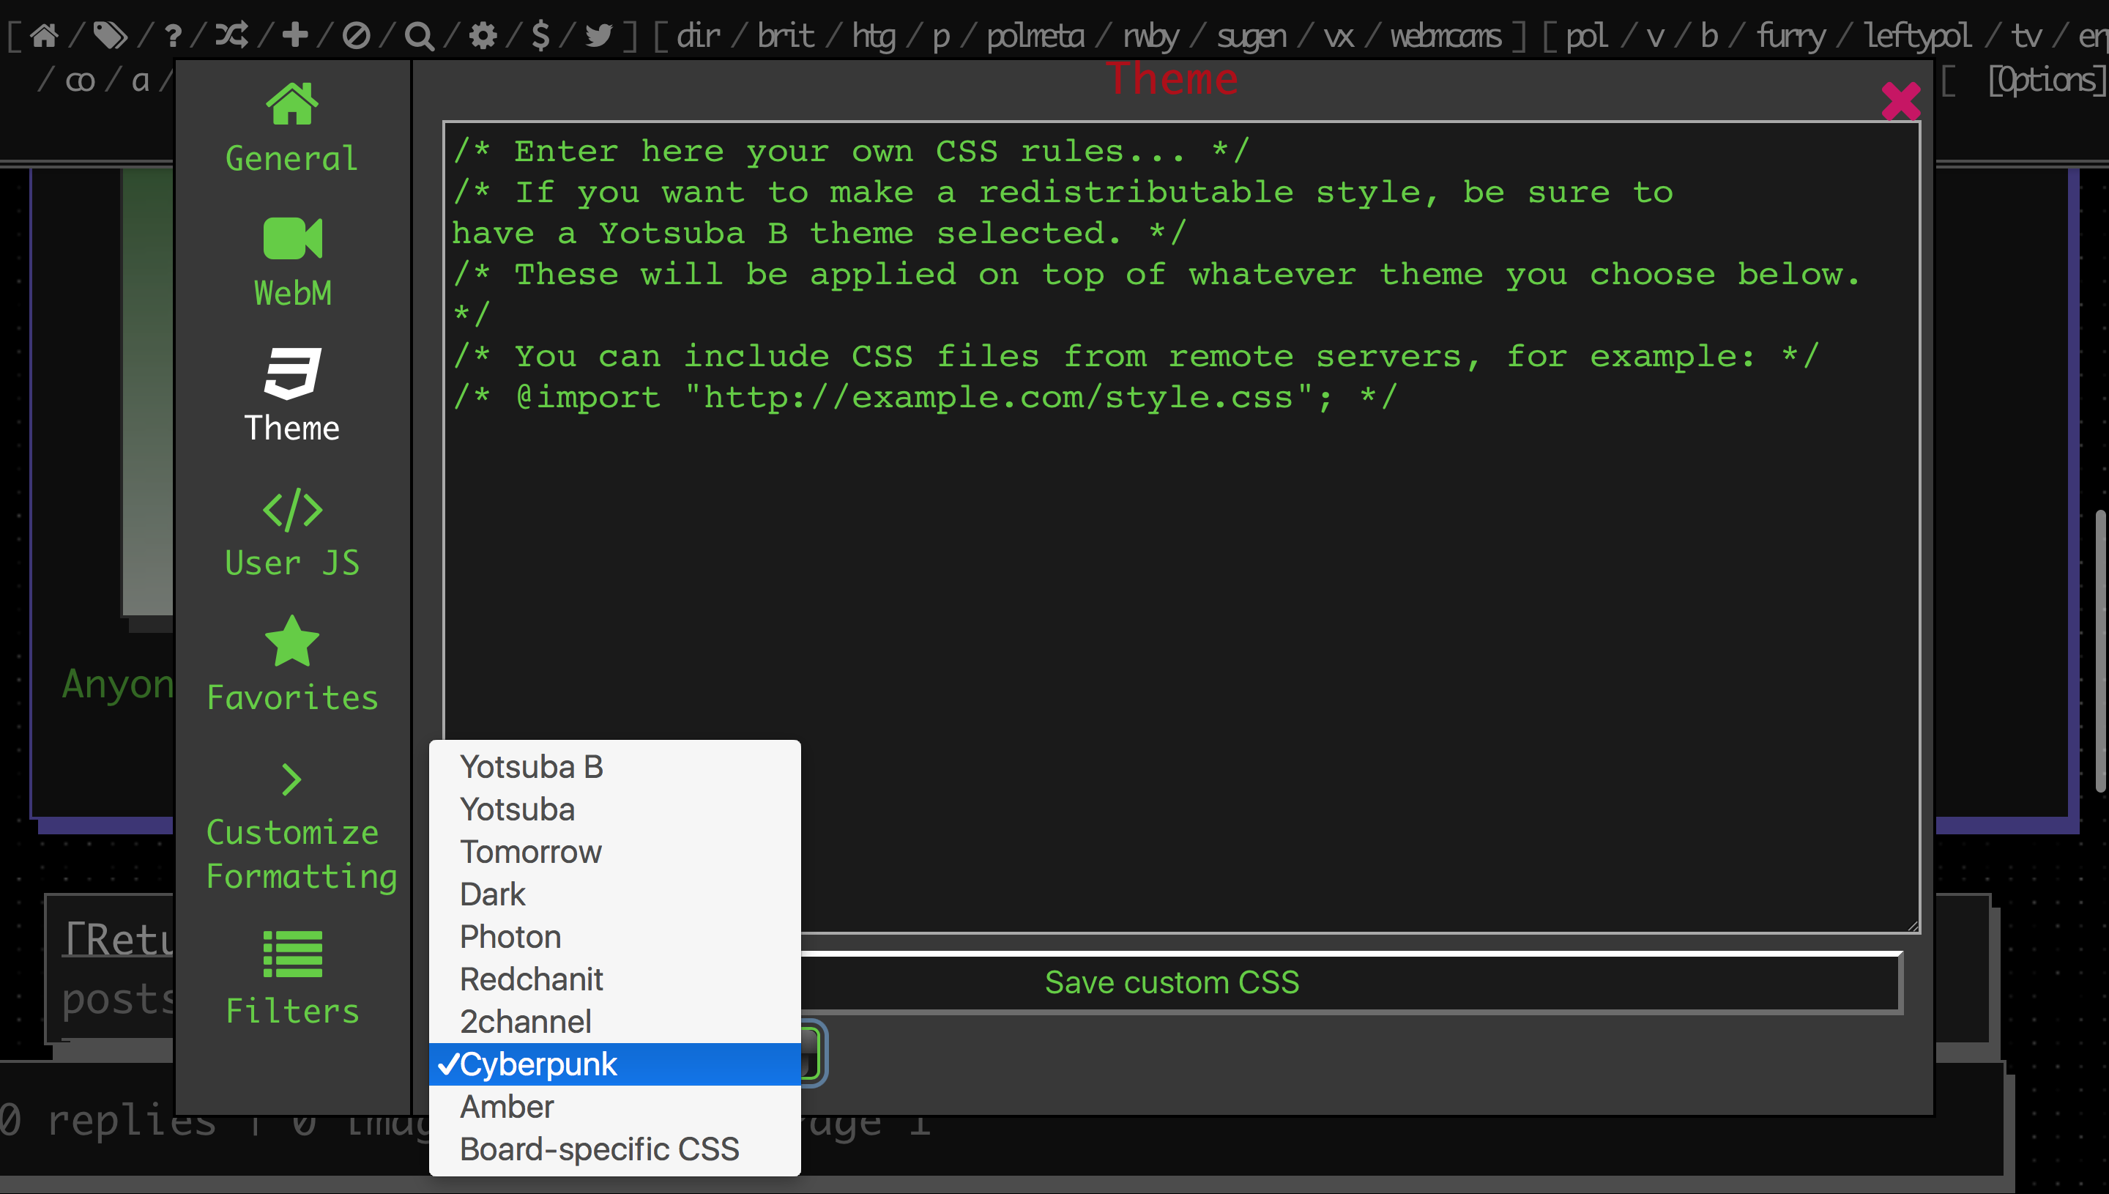Image resolution: width=2109 pixels, height=1194 pixels.
Task: Open the htg board link
Action: click(x=874, y=37)
